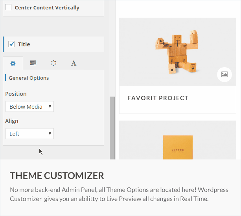Click the Position field label
Screen dimensions: 241x216
[x=16, y=94]
